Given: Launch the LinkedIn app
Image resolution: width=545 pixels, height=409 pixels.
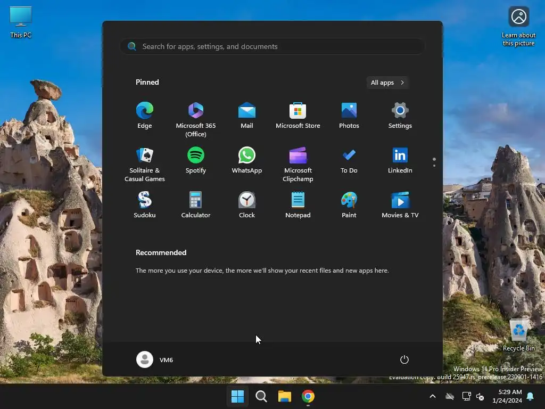Looking at the screenshot, I should tap(400, 160).
